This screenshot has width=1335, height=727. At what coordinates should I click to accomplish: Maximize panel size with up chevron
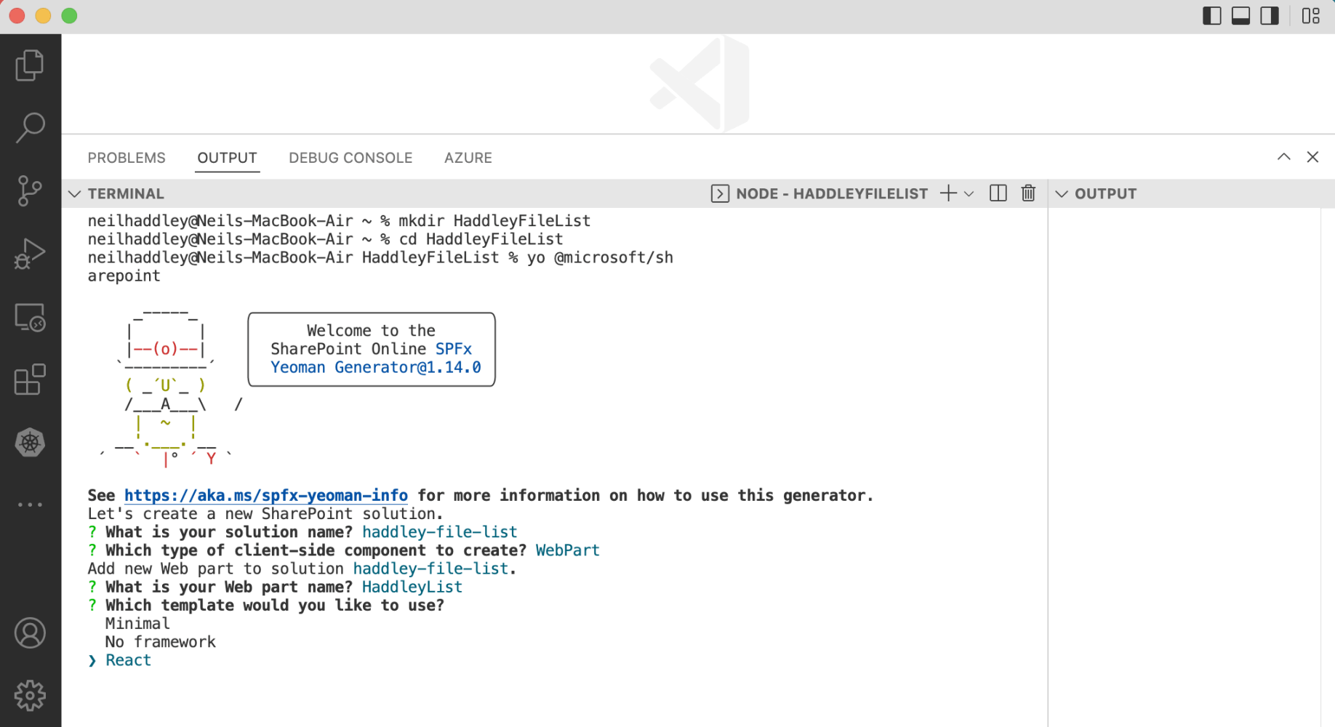coord(1284,157)
